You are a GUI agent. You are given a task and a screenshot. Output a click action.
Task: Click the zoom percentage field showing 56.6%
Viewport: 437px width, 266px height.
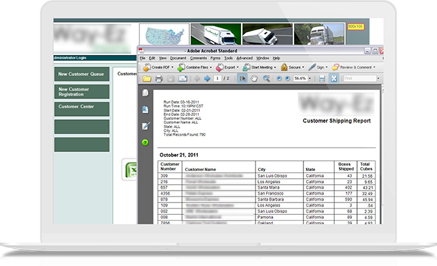point(300,79)
